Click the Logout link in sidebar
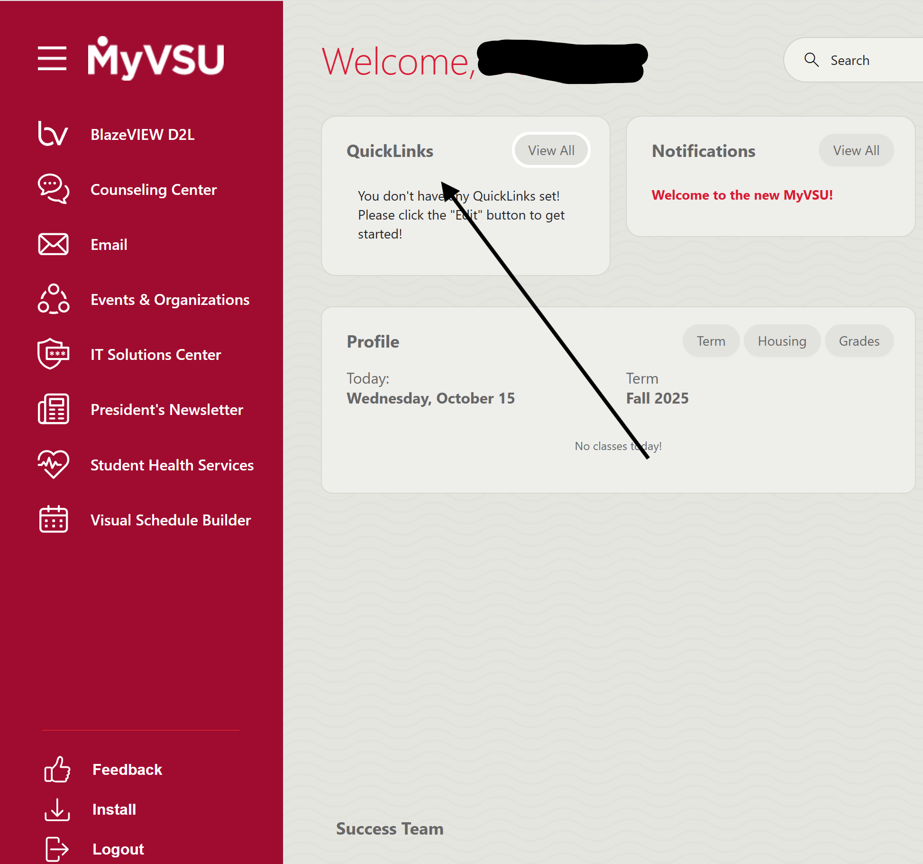 [118, 849]
